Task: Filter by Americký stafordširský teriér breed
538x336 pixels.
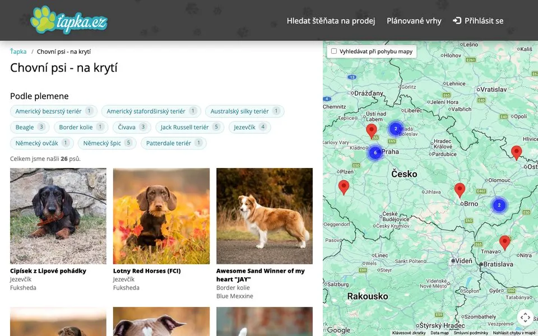Action: (151, 111)
